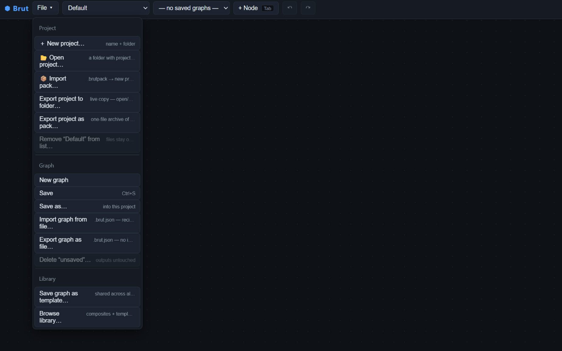Choose Export project to folder…
Viewport: 562px width, 351px height.
87,102
